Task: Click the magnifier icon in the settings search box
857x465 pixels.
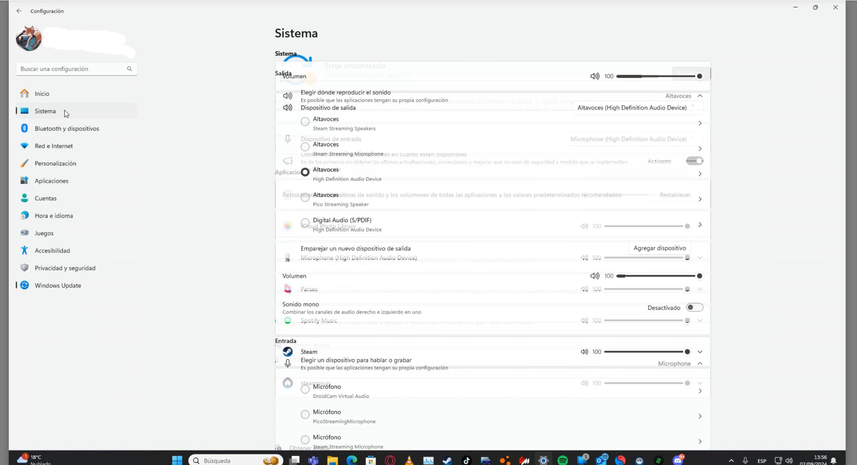Action: 129,69
